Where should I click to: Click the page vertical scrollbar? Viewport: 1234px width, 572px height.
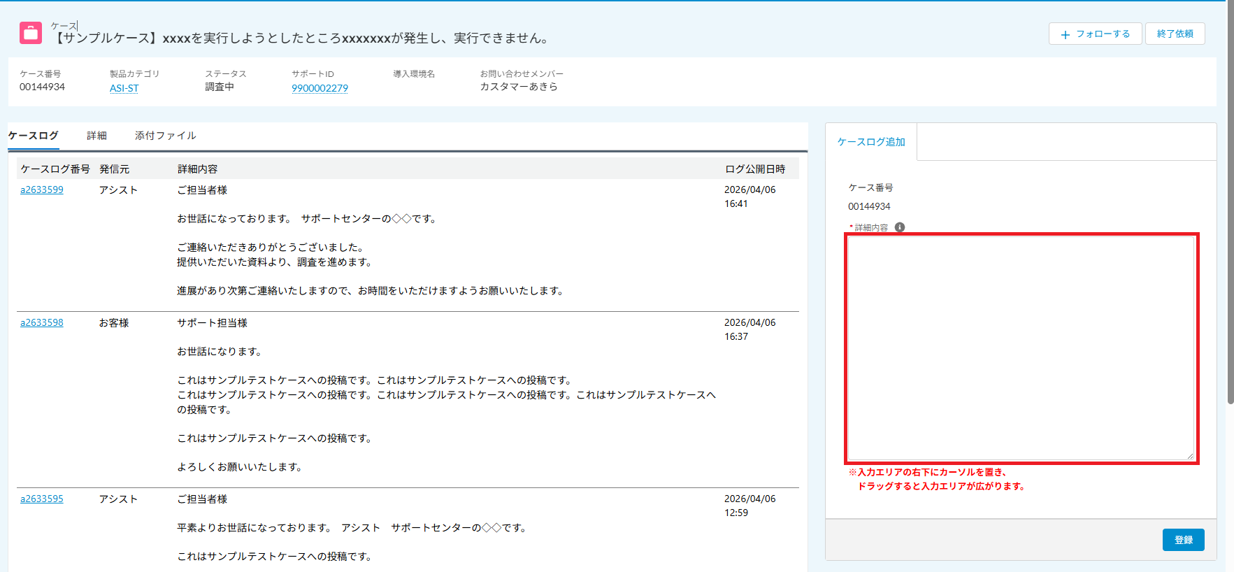(x=1230, y=210)
